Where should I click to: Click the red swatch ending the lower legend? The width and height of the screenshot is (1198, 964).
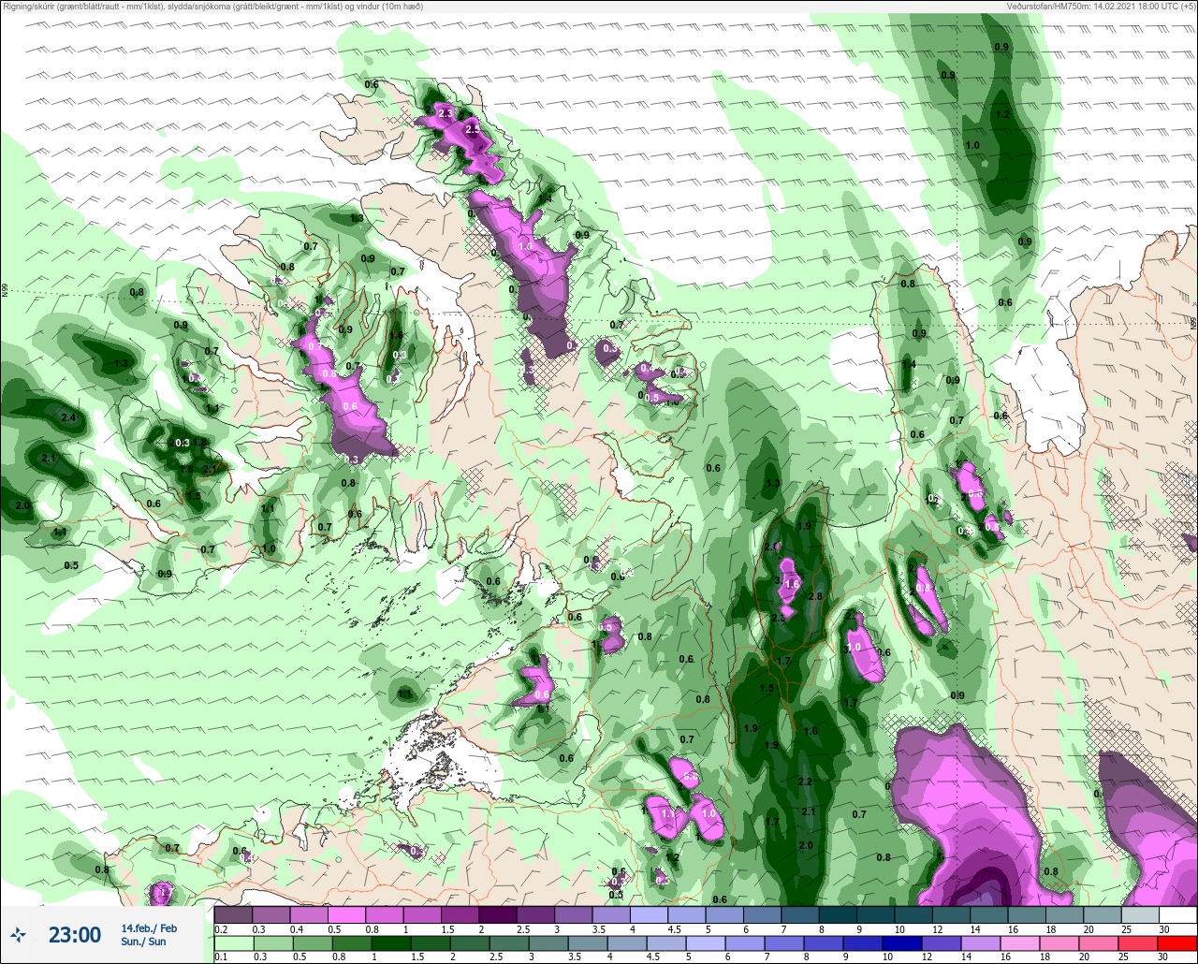[x=1177, y=942]
